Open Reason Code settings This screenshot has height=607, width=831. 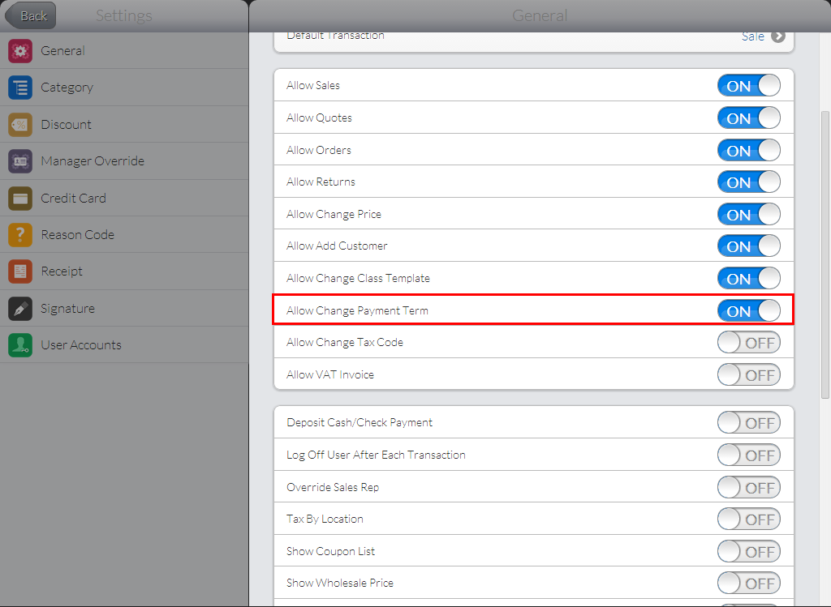(124, 234)
